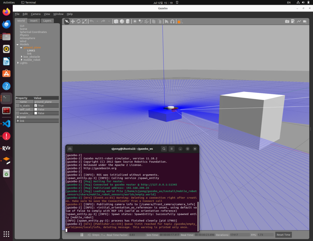Image resolution: width=313 pixels, height=241 pixels.
Task: Open Activities overview
Action: coord(9,2)
